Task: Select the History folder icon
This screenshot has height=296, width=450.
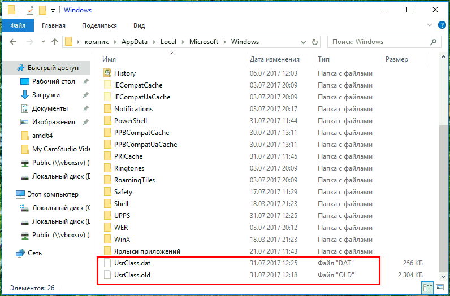Action: point(107,73)
